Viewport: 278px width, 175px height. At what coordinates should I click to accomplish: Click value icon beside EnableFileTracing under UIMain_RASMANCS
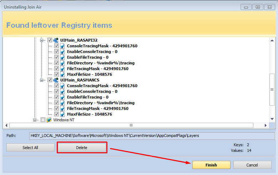pos(62,97)
